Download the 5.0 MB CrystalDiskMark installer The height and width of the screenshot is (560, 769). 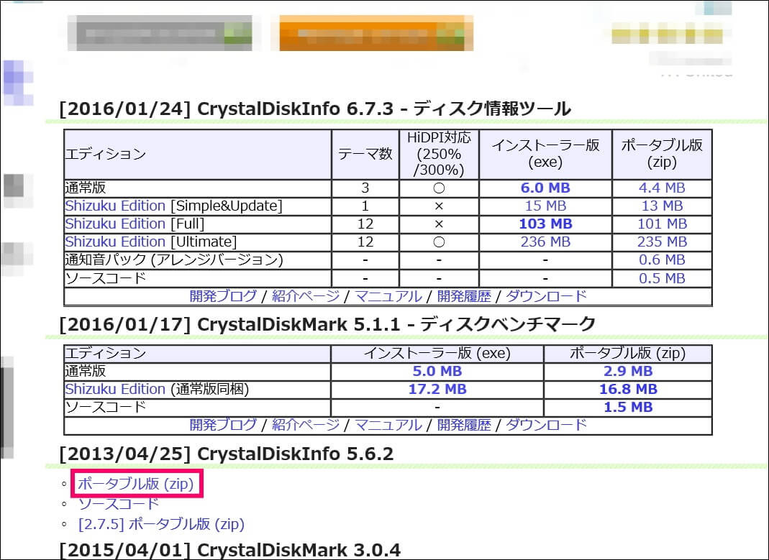[437, 372]
